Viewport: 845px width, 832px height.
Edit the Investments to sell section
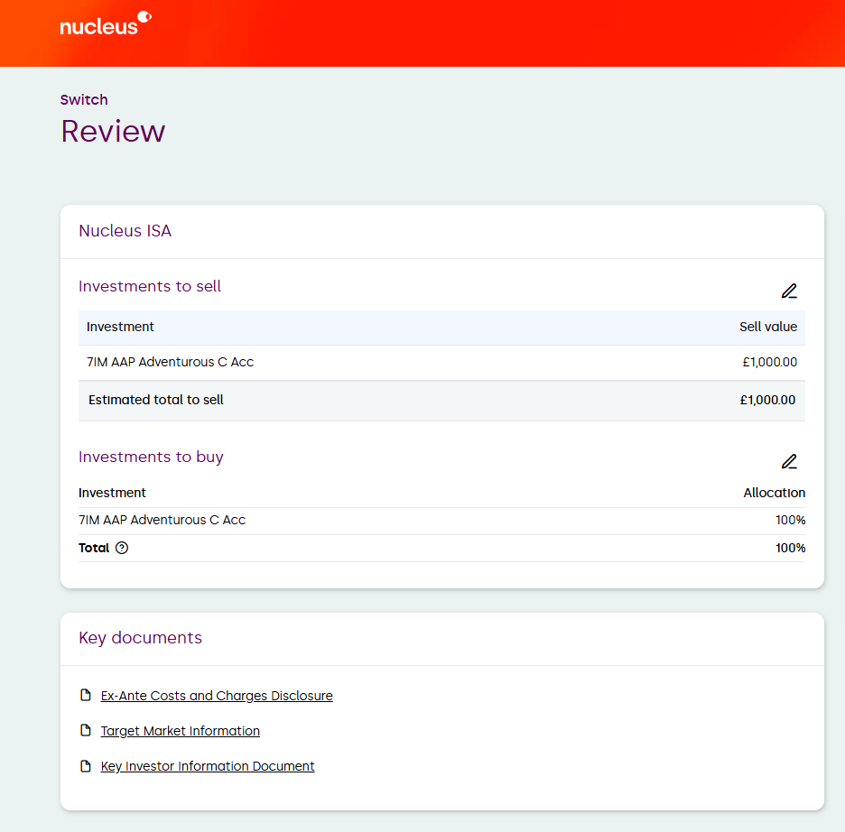point(789,291)
